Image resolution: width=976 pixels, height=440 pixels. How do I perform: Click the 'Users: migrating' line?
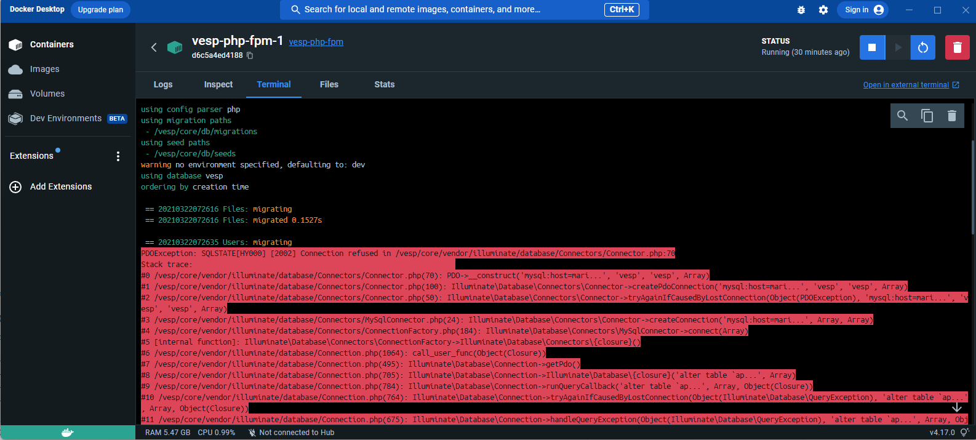[x=218, y=242]
